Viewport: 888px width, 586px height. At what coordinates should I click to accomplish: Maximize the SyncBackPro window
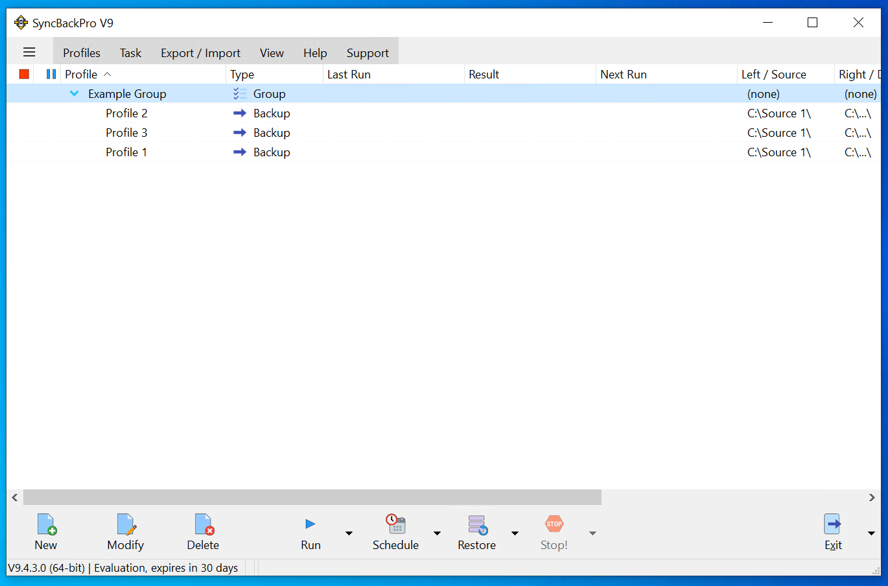pos(813,23)
